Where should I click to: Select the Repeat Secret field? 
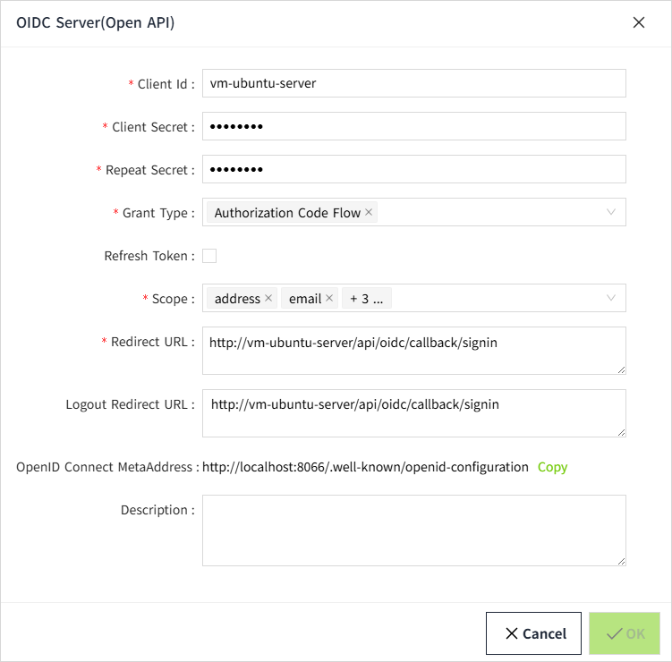[413, 169]
